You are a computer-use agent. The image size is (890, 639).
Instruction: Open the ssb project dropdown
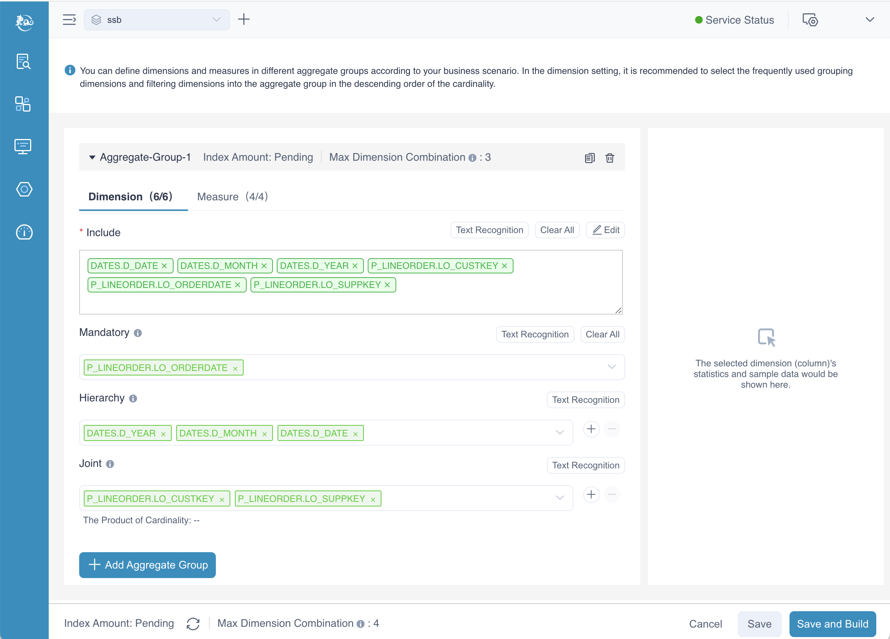coord(156,20)
